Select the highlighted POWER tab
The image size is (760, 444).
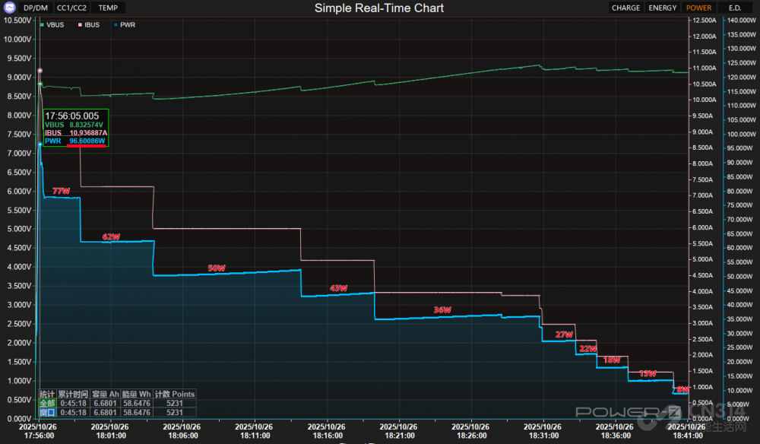[x=698, y=8]
